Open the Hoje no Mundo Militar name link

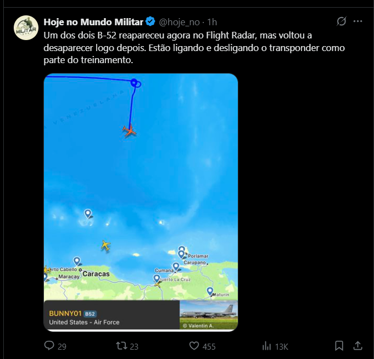tap(93, 22)
